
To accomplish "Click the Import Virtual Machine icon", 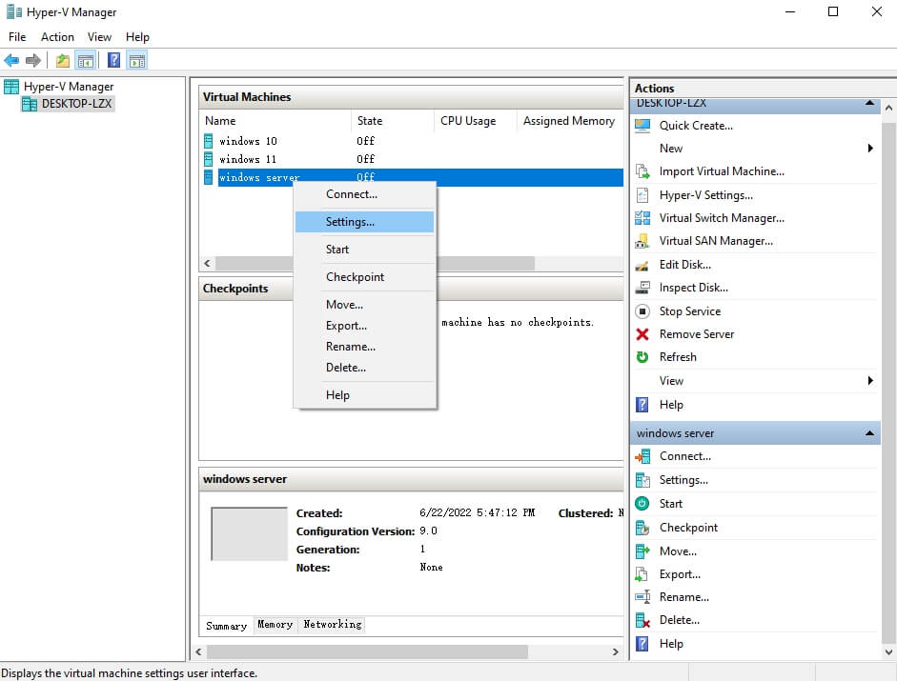I will click(642, 171).
